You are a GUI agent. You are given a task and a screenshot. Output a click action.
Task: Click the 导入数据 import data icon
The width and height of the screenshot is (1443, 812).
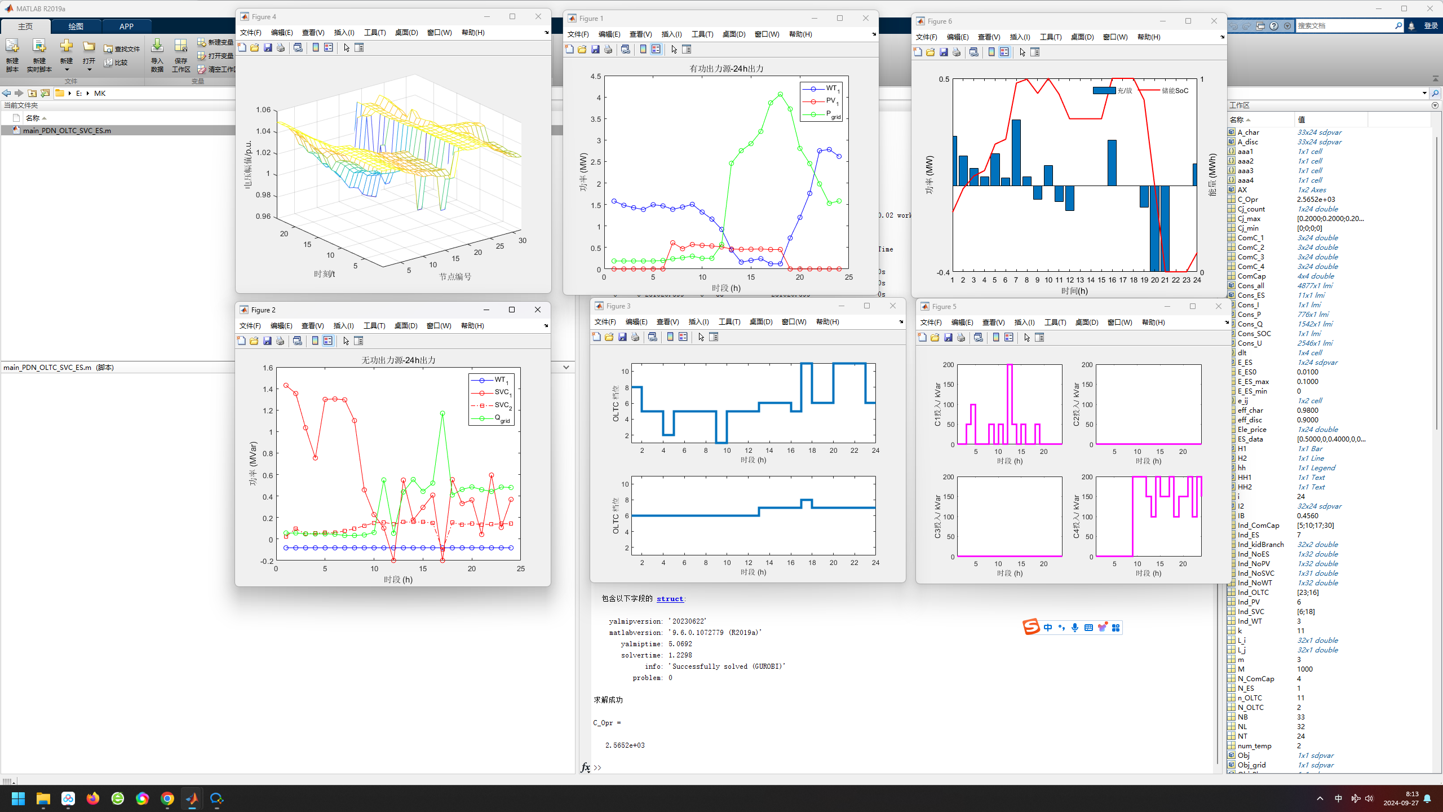(x=157, y=46)
